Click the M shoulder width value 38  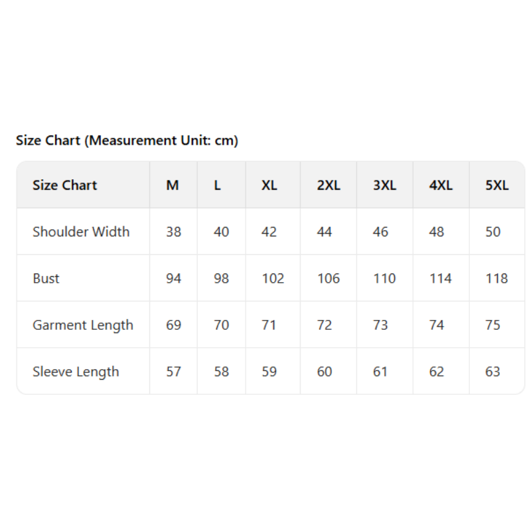(173, 232)
